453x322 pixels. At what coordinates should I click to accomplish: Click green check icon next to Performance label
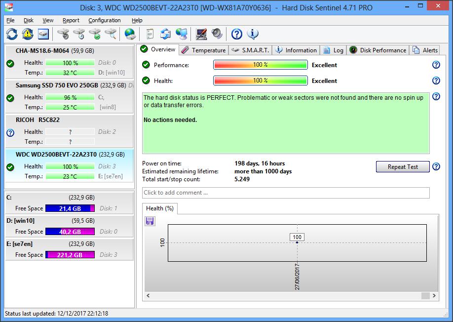point(146,65)
